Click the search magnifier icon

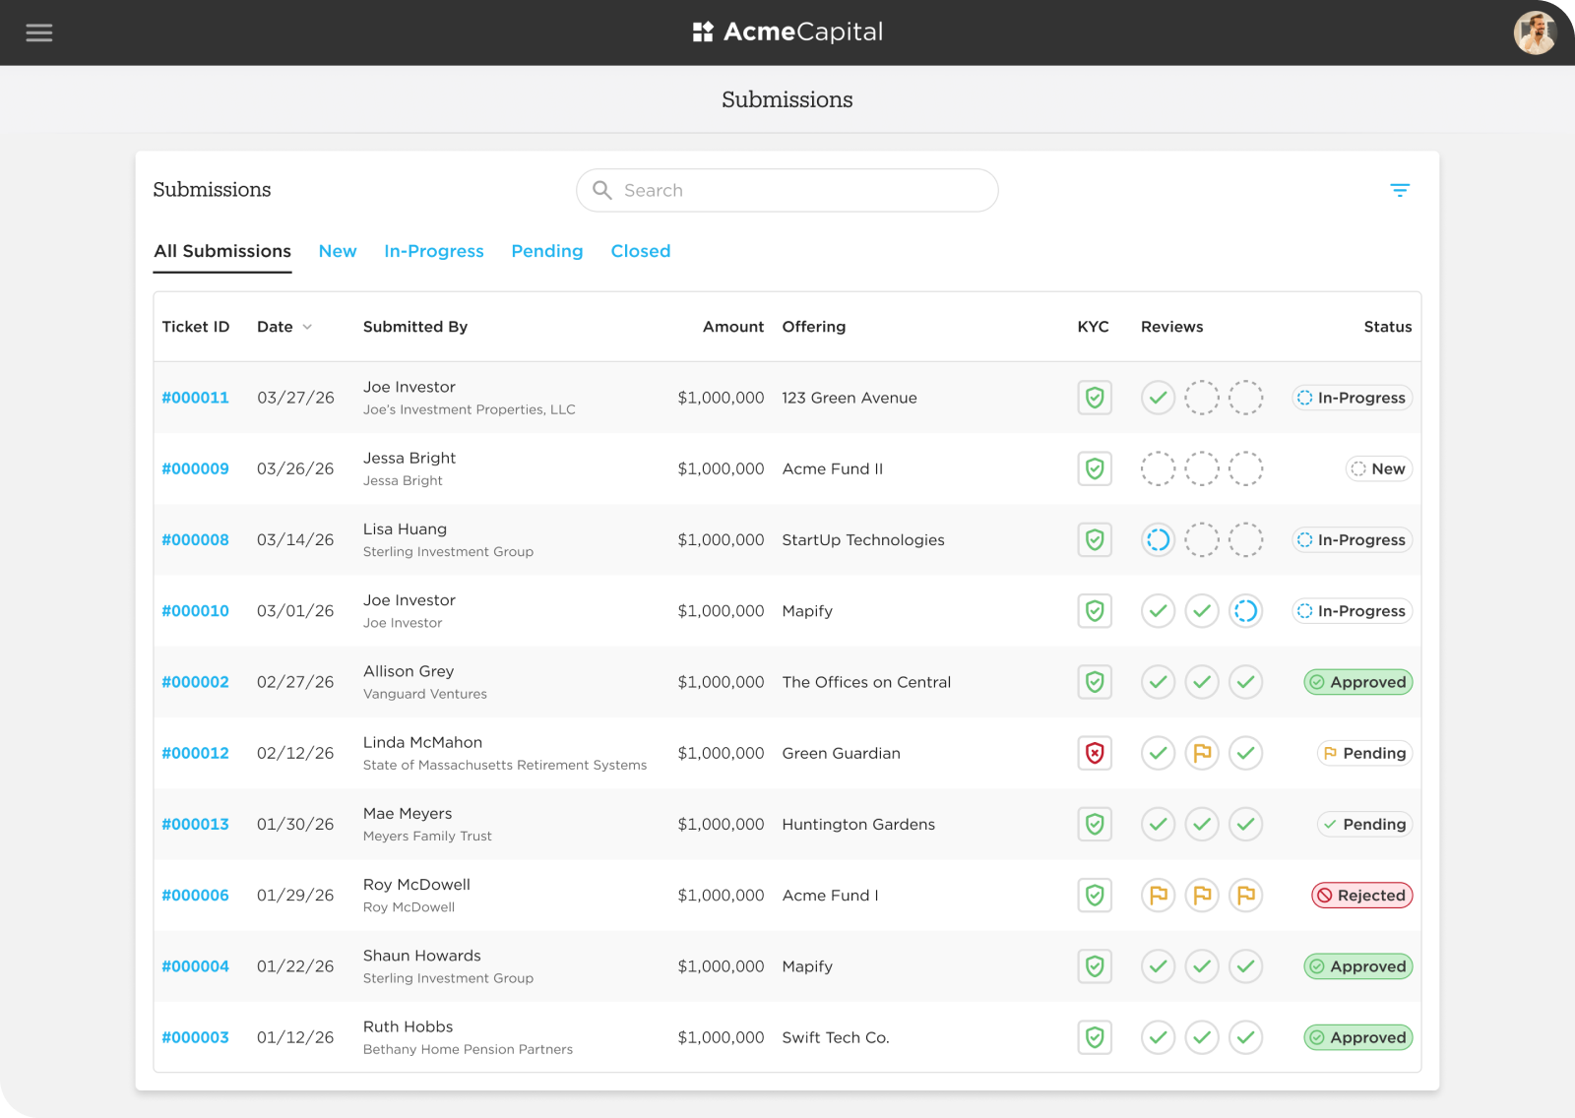point(602,190)
